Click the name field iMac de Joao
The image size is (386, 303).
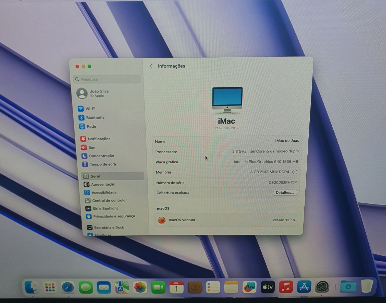[x=287, y=141]
